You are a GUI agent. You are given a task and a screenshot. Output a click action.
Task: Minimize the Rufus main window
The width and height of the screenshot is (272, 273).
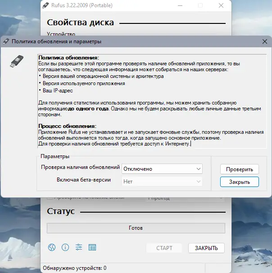point(180,5)
